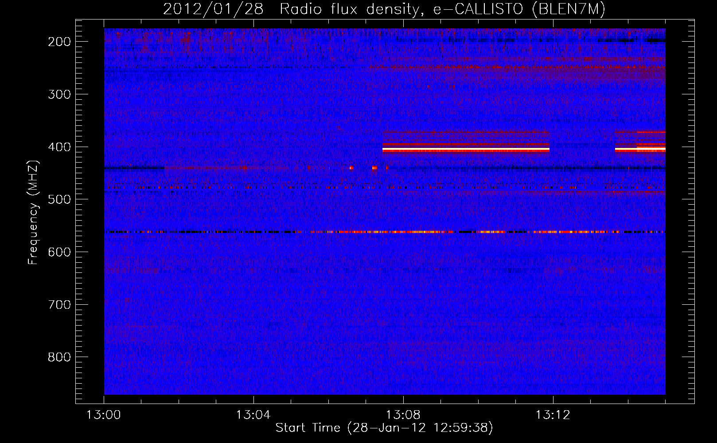717x443 pixels.
Task: Click the 13:00 time tick label
Action: click(104, 415)
